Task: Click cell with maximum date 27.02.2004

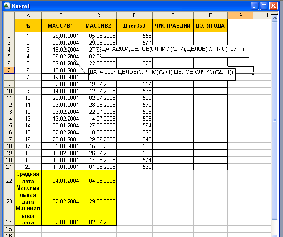Action: point(61,194)
